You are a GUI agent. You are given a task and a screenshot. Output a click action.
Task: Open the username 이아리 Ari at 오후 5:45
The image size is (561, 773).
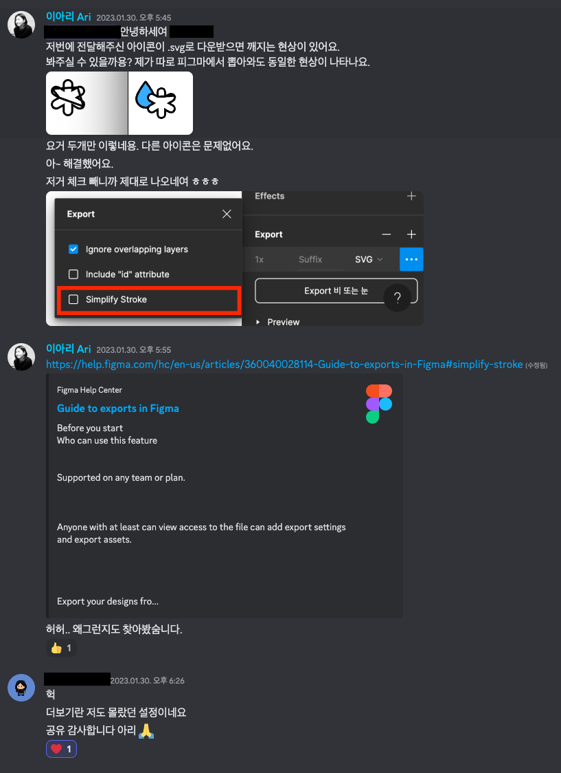pos(69,17)
